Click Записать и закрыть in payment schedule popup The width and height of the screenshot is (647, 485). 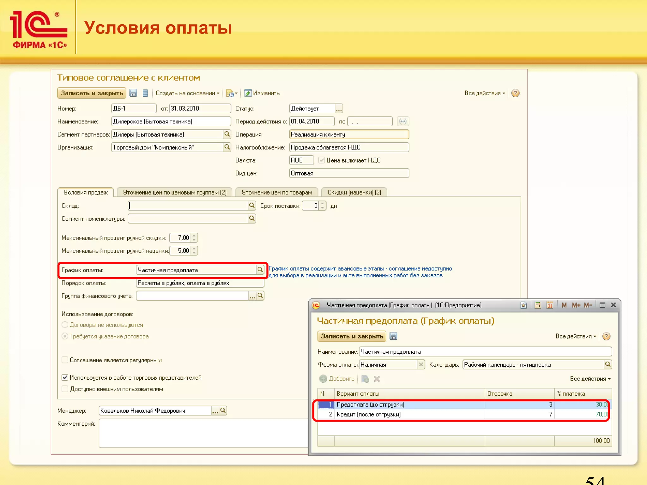[352, 336]
